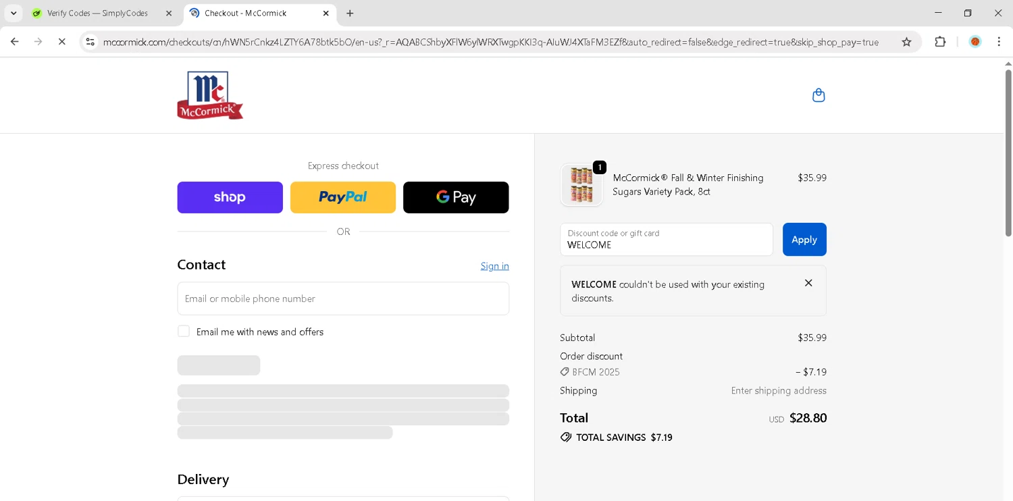Click the Enter shipping address text

pos(779,390)
